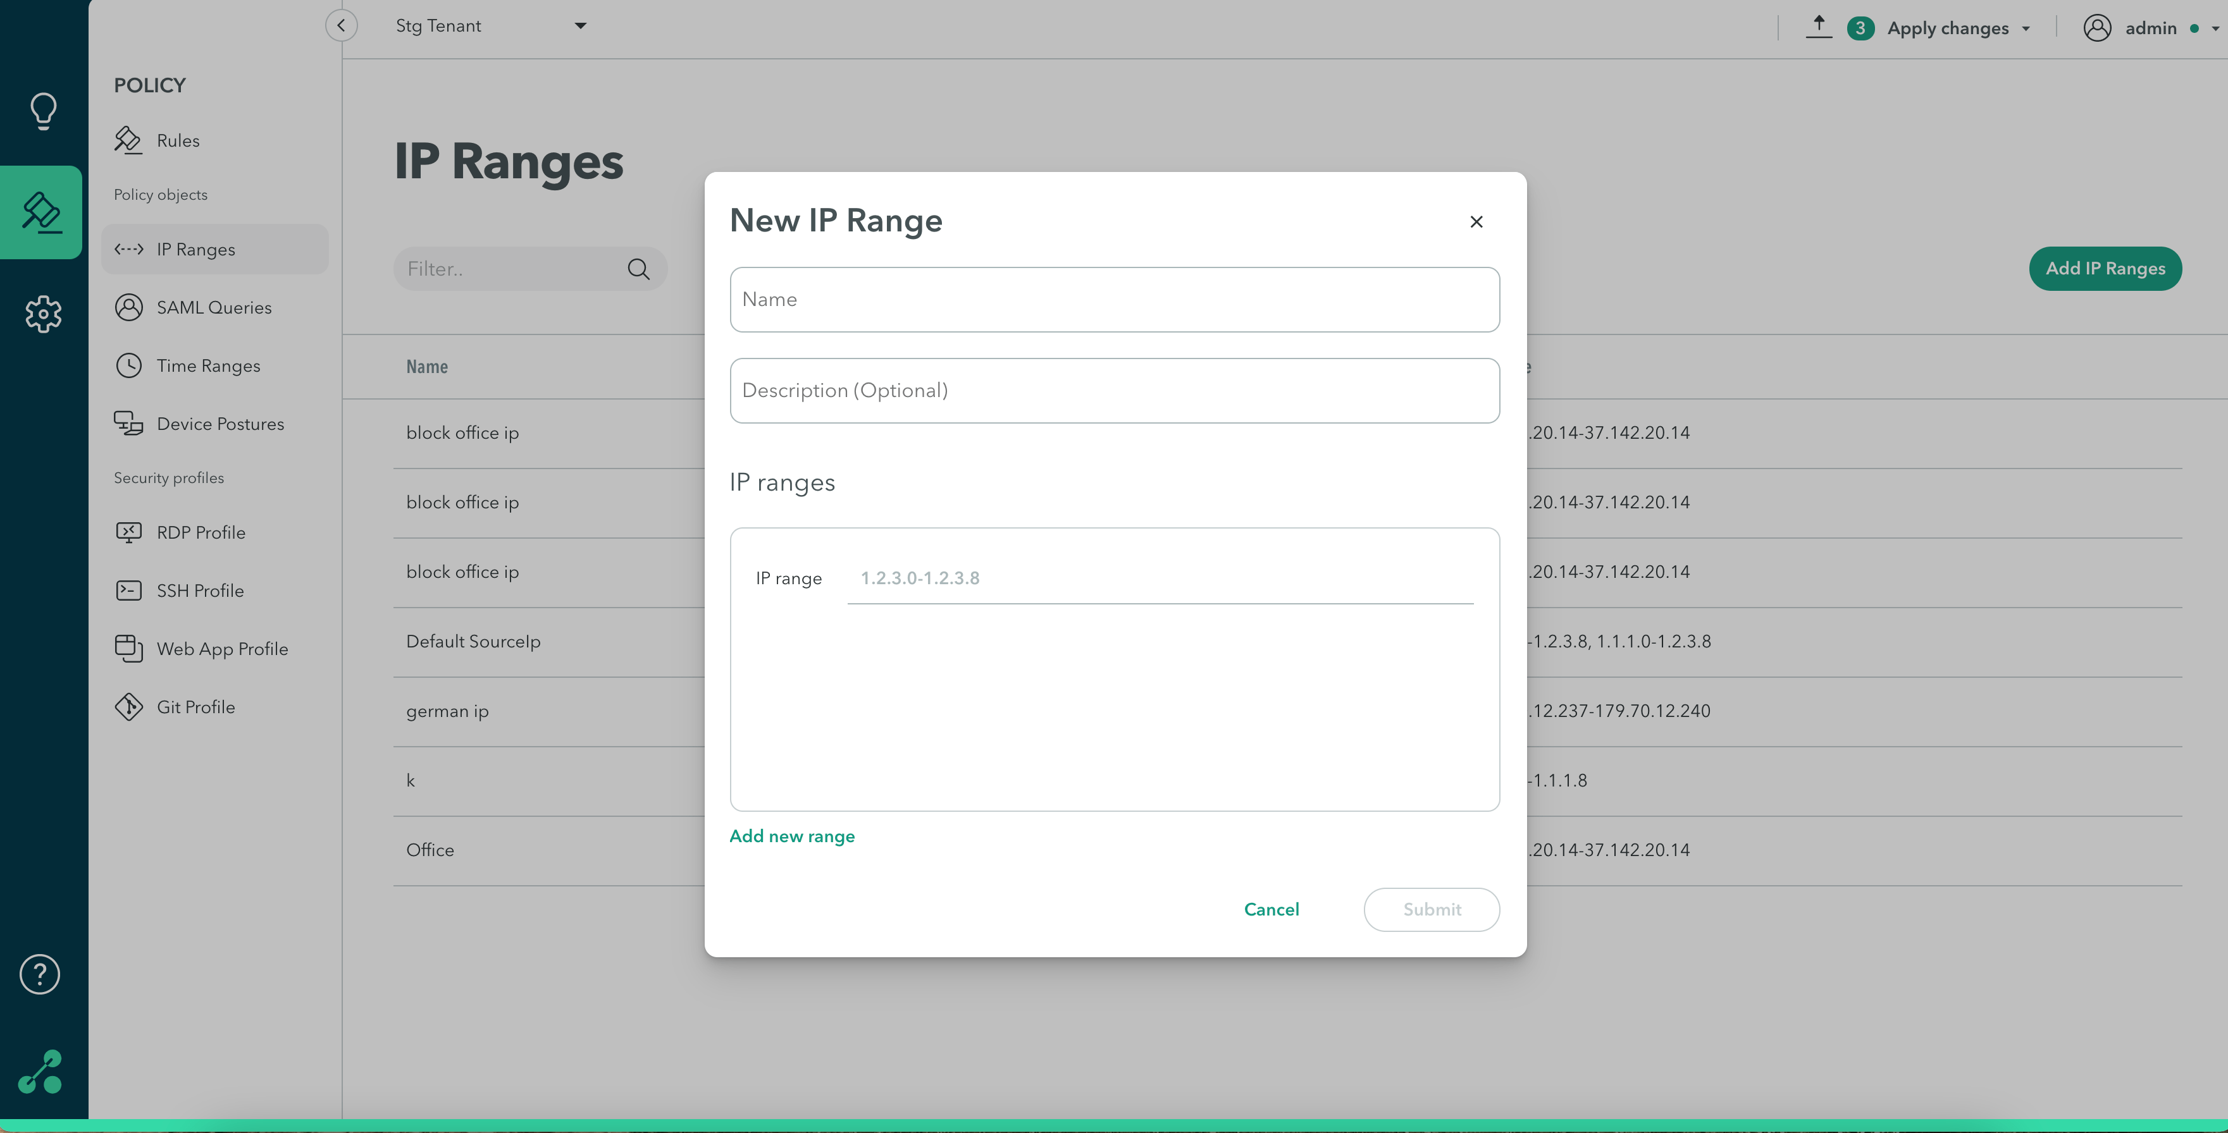Click the upload arrow icon near Apply changes
Viewport: 2228px width, 1133px height.
[1818, 27]
